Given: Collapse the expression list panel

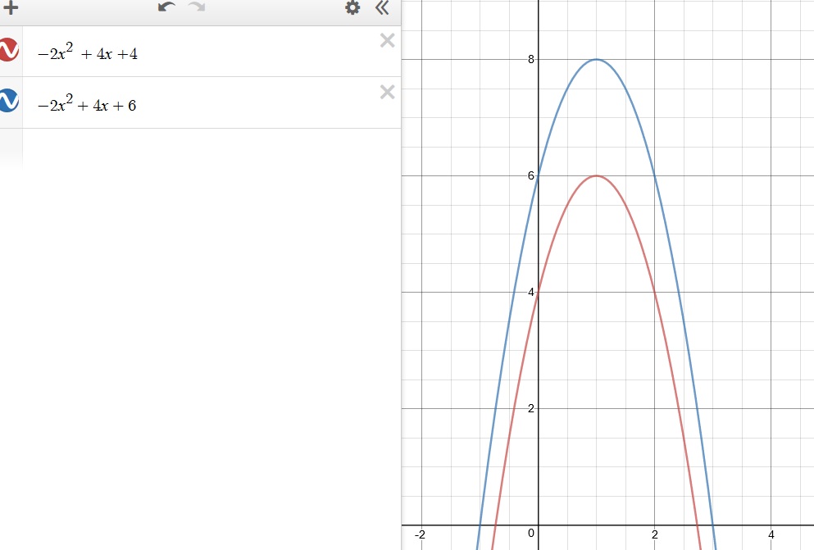Looking at the screenshot, I should 382,8.
